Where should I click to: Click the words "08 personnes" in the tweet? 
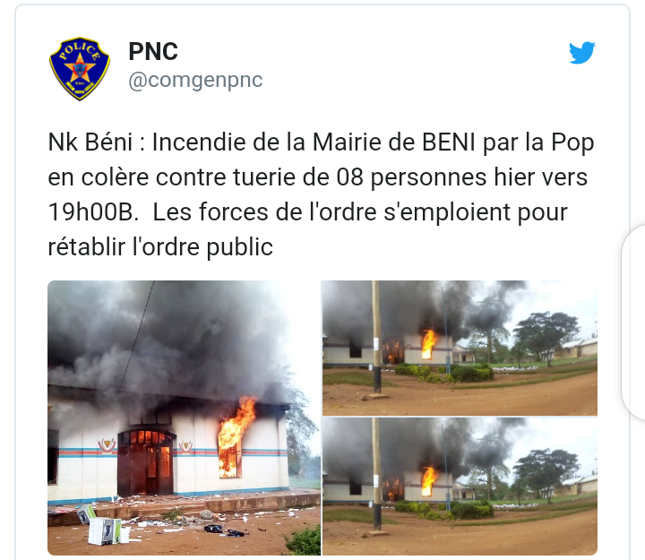click(412, 178)
